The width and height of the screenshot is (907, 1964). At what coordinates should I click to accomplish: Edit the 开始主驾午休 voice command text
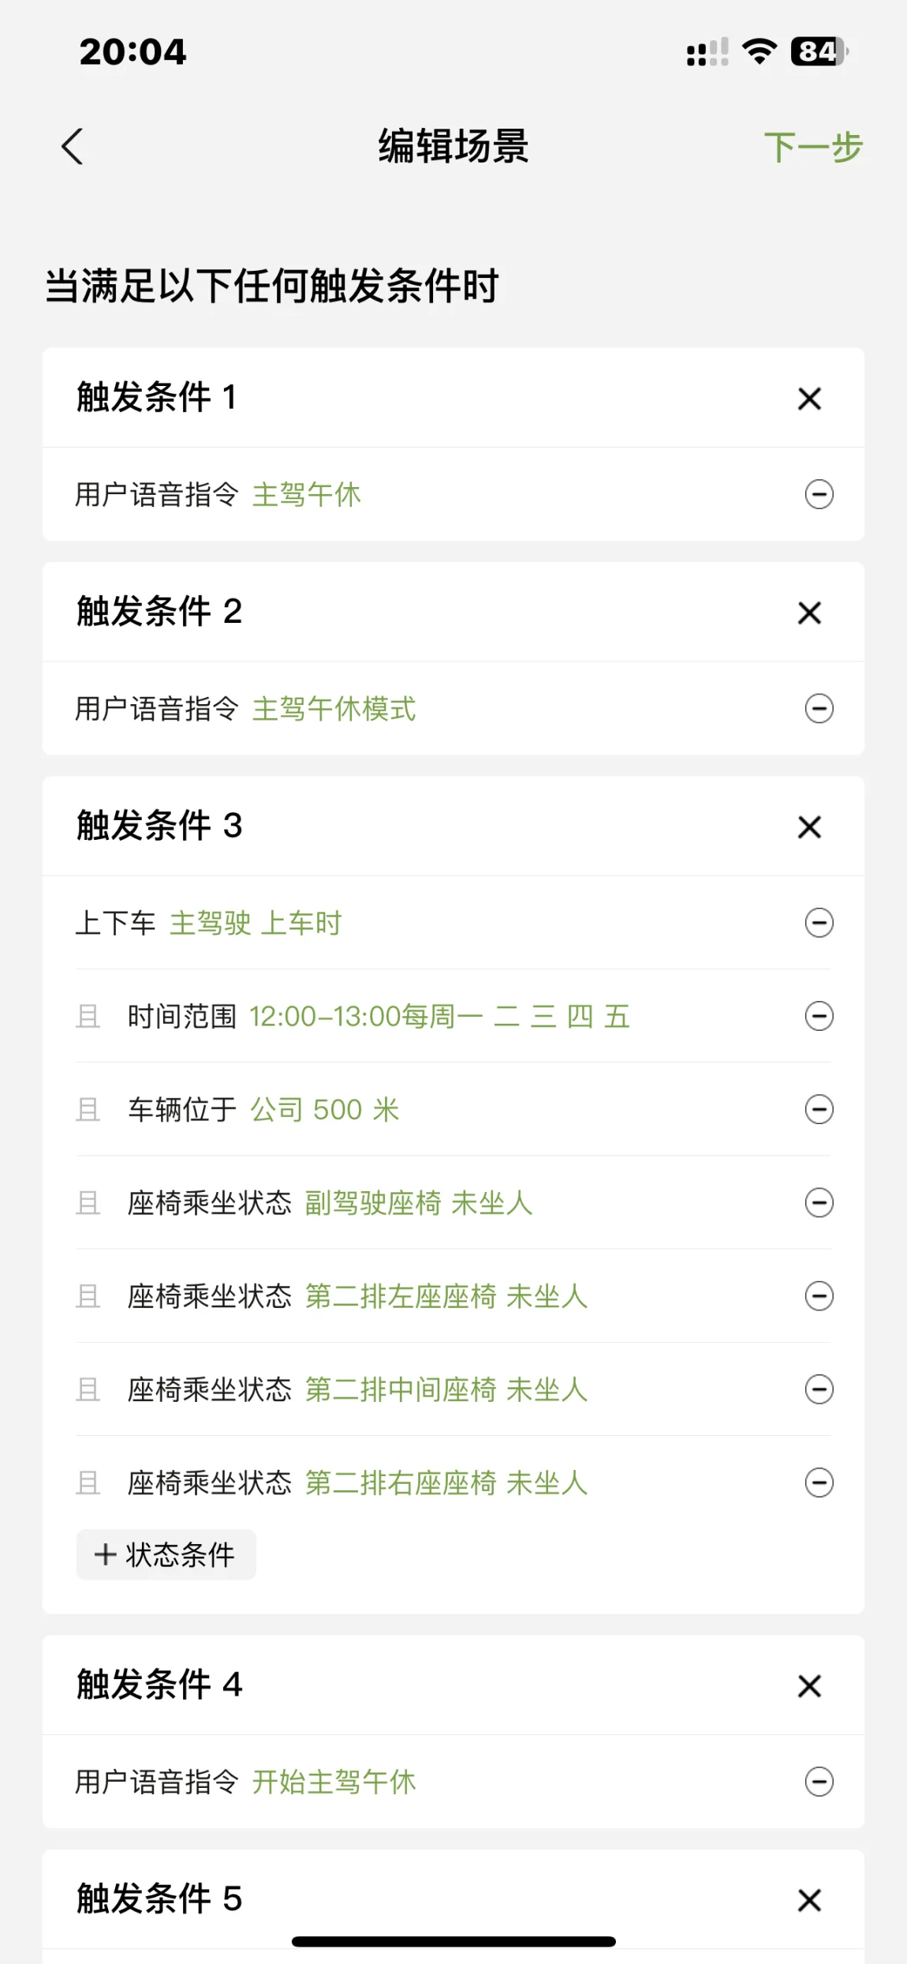click(x=334, y=1782)
